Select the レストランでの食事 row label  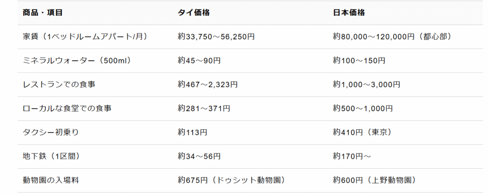pyautogui.click(x=59, y=84)
